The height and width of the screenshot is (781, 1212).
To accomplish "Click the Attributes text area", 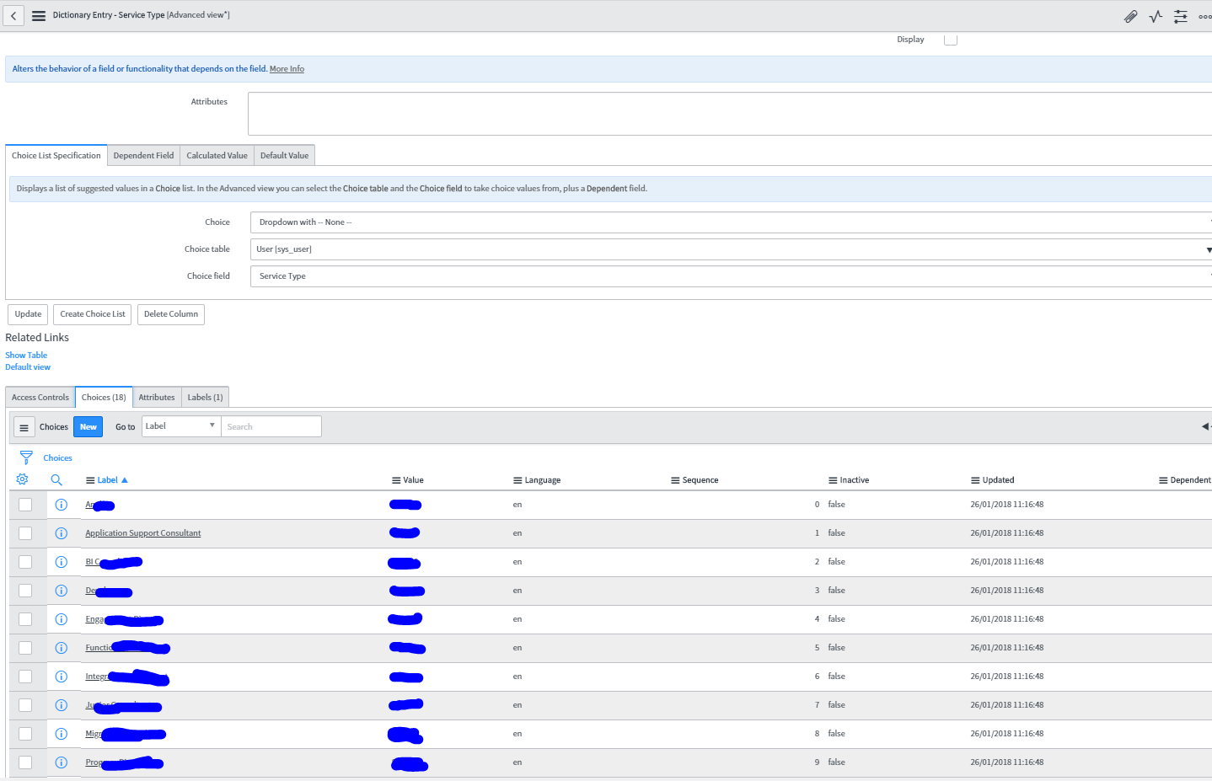I will tap(730, 114).
